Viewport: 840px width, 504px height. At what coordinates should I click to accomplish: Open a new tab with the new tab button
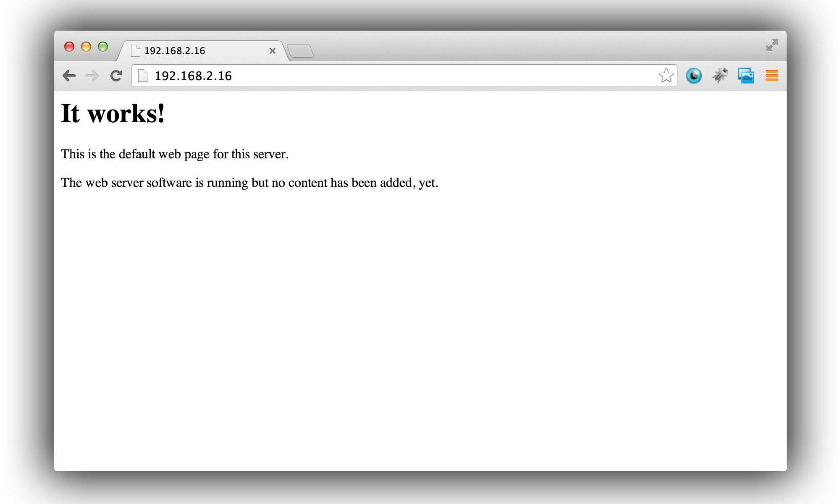pyautogui.click(x=300, y=51)
